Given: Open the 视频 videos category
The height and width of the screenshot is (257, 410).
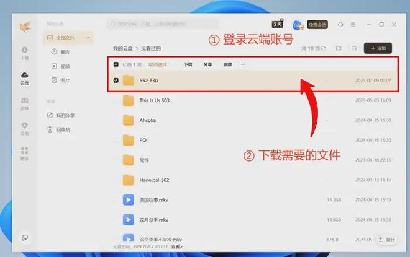Looking at the screenshot, I should coord(60,66).
